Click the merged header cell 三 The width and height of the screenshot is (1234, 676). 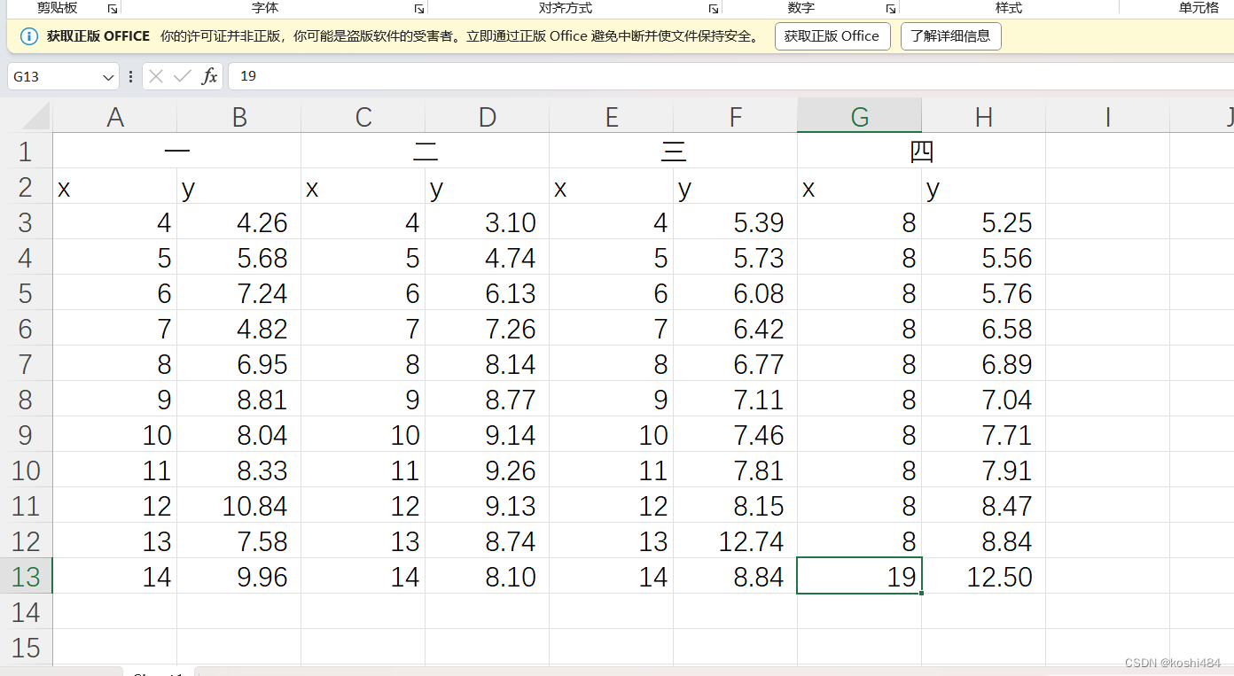click(674, 152)
